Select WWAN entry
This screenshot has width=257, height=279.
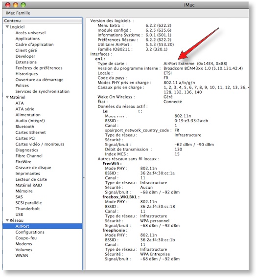pos(22,256)
